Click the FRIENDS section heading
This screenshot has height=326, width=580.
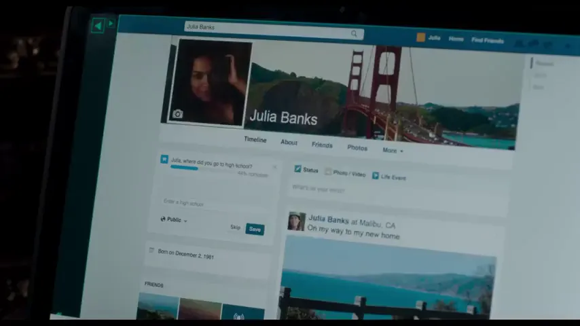coord(154,285)
